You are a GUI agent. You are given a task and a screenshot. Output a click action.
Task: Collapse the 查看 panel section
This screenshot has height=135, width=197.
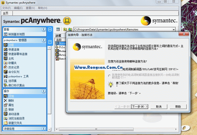pyautogui.click(x=44, y=30)
